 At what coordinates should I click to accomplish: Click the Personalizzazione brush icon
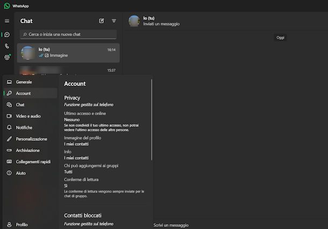point(9,139)
